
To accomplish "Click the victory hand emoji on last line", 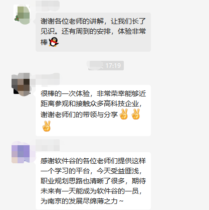I will pos(47,126).
